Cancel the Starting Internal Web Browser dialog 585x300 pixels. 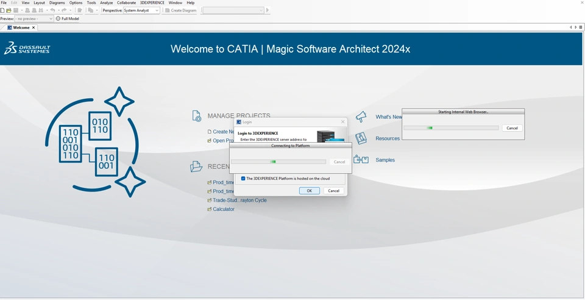[512, 128]
